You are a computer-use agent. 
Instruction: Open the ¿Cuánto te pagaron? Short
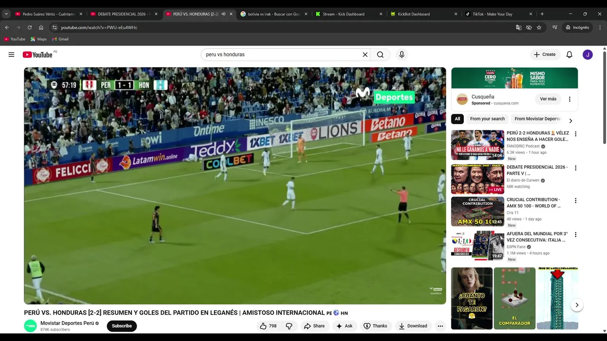[x=472, y=298]
